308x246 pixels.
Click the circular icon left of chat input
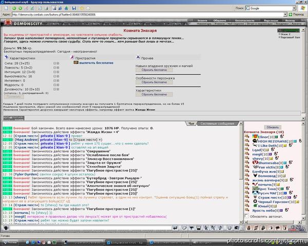point(6,228)
